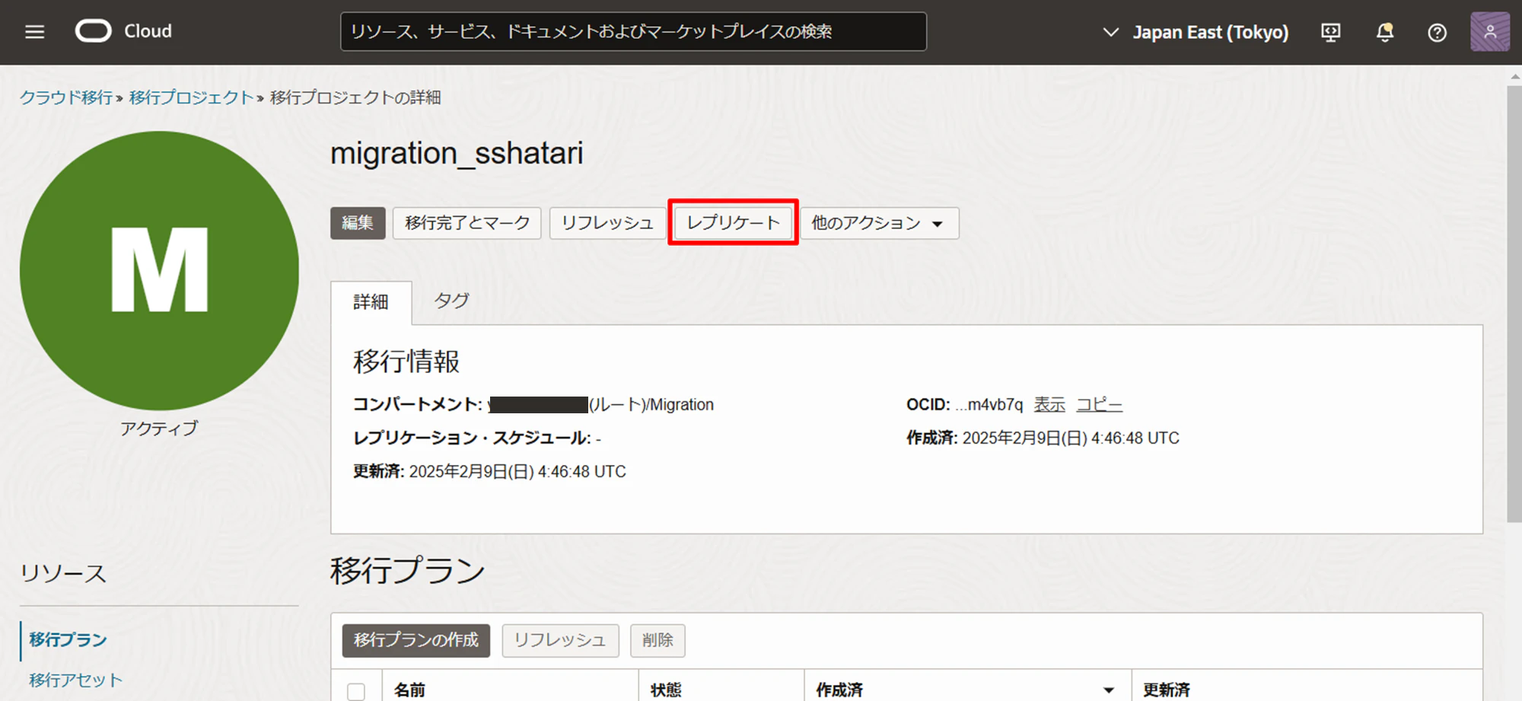1522x701 pixels.
Task: Go to クラウド移行 breadcrumb
Action: 66,97
